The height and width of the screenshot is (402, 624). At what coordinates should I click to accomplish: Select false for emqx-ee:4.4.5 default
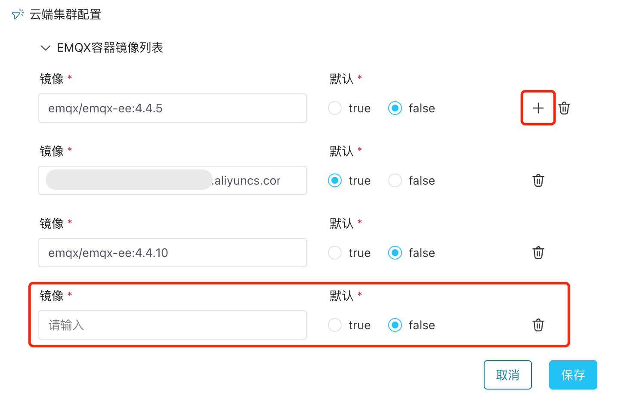(395, 108)
